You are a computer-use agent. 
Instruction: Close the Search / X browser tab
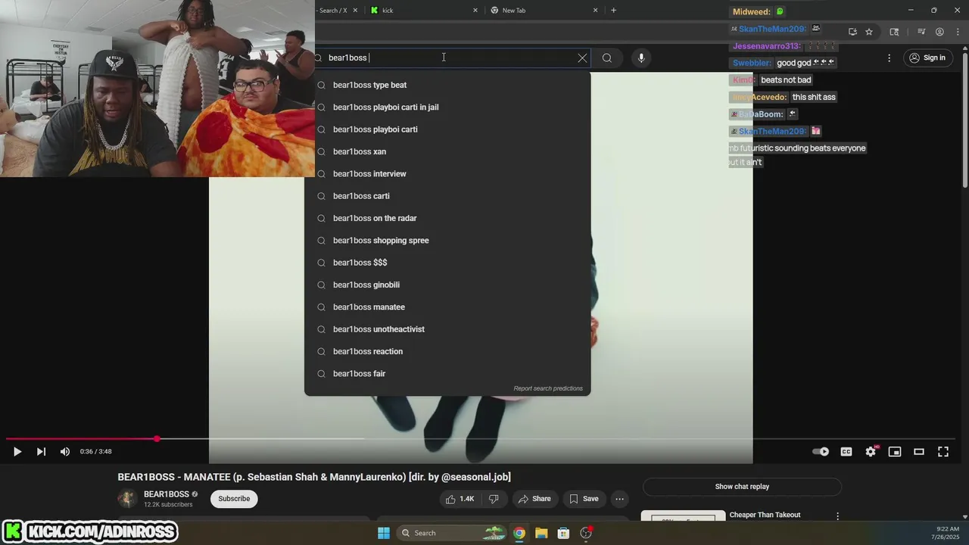(355, 10)
